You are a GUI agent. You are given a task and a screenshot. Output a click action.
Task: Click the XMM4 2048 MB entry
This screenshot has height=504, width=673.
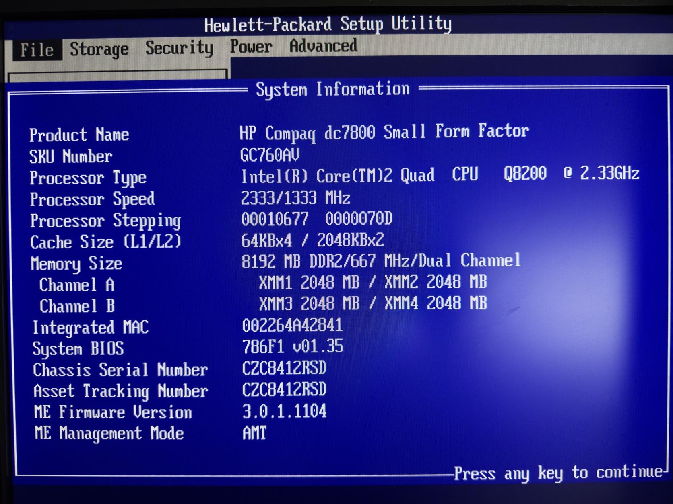point(436,303)
